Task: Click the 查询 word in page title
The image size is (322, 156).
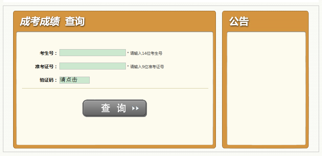Action: pos(75,22)
